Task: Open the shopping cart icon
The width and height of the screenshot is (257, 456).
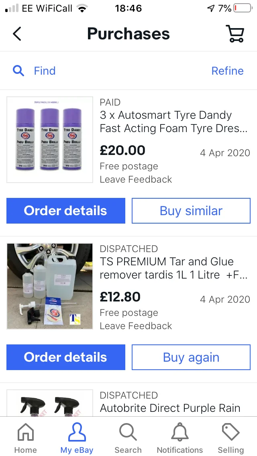Action: (235, 34)
